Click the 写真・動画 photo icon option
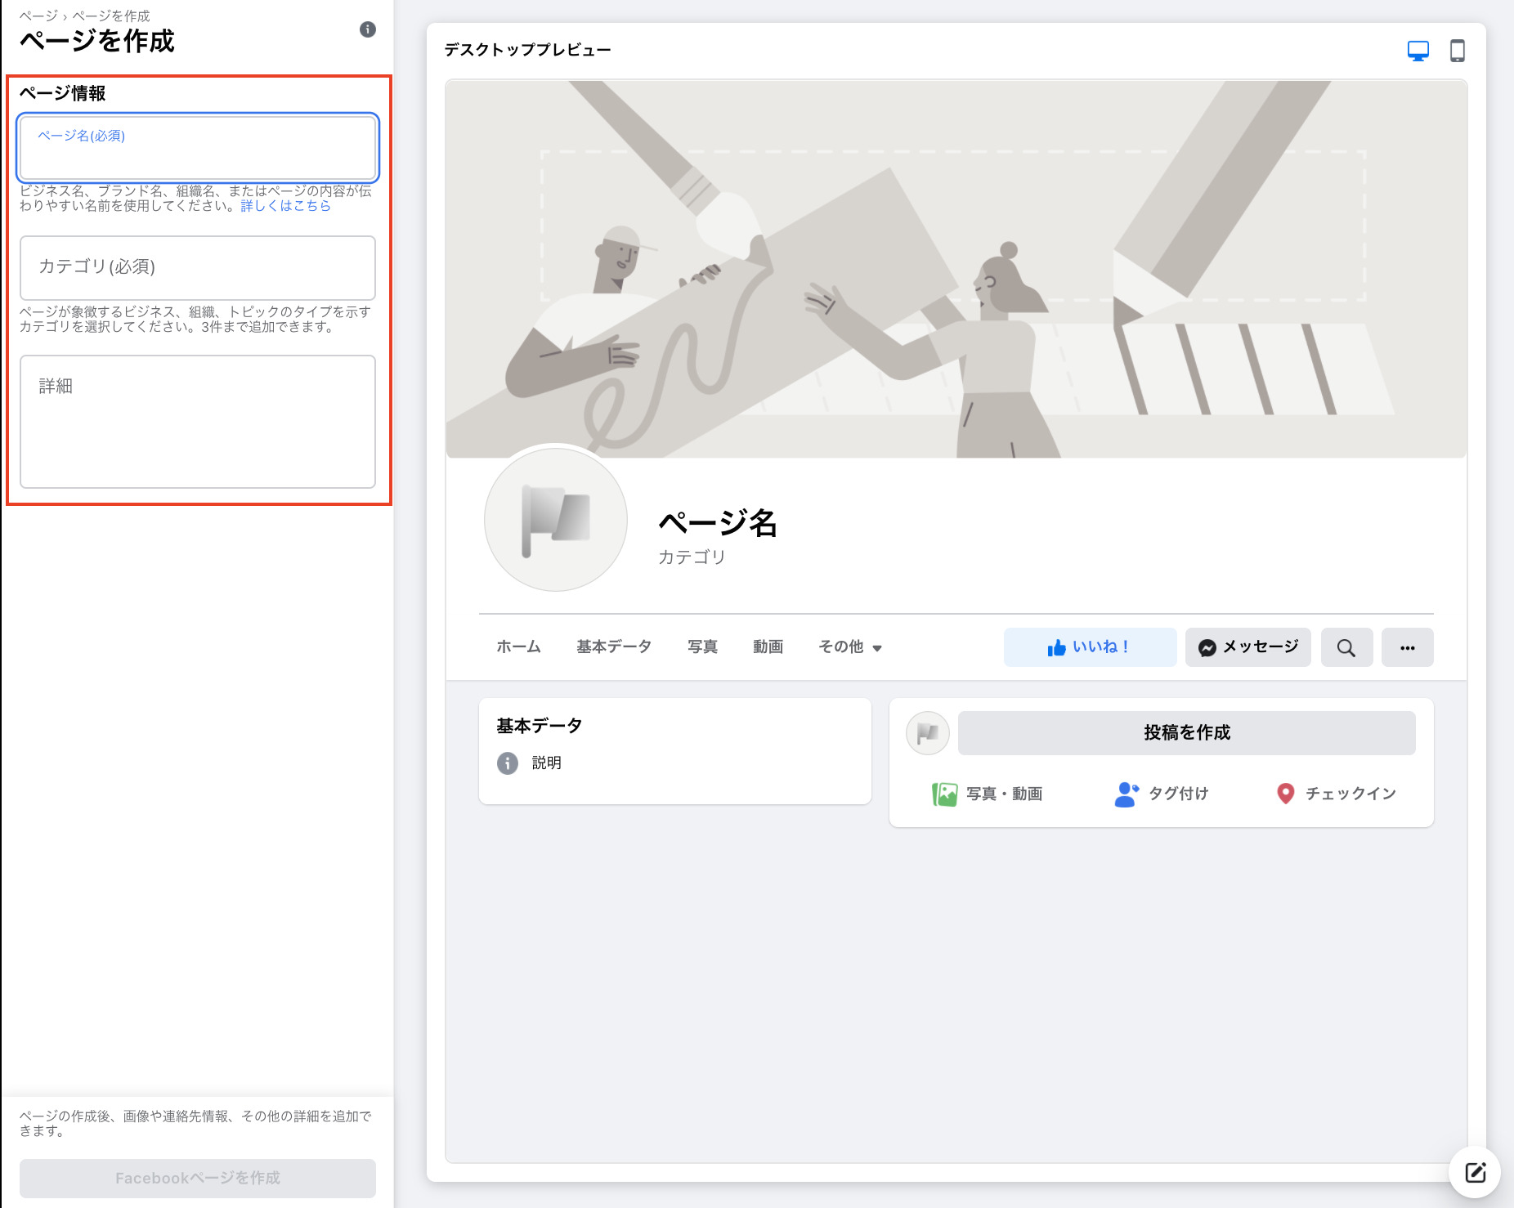 pos(988,794)
